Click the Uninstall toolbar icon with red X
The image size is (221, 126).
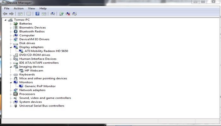68,14
